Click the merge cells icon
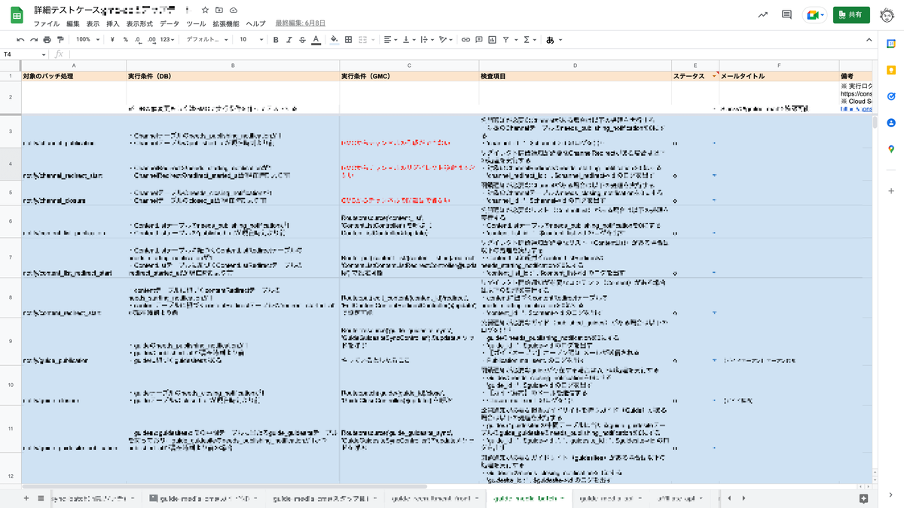The image size is (904, 508). [x=362, y=39]
